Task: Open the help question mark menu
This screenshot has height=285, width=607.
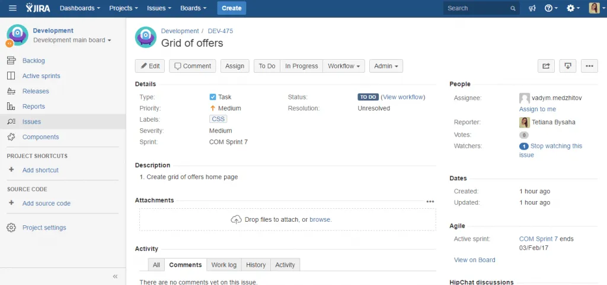Action: (551, 8)
